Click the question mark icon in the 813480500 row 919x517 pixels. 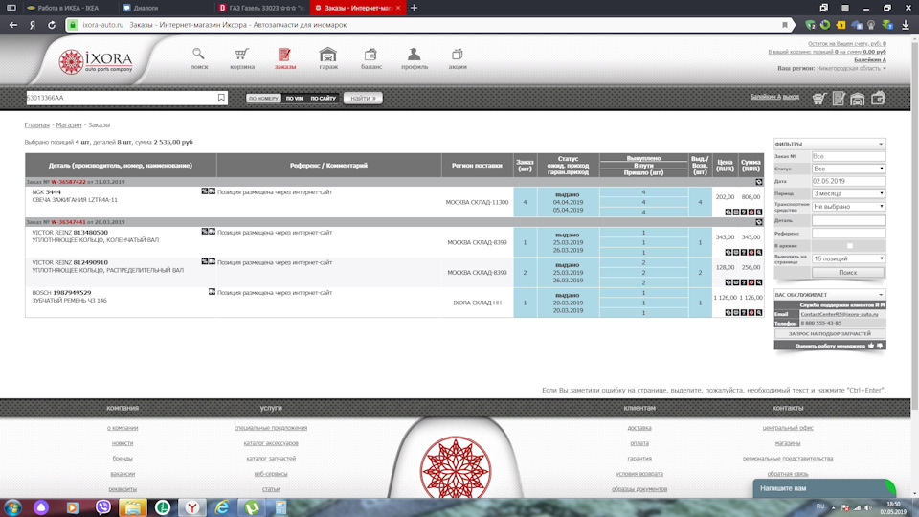tap(744, 252)
